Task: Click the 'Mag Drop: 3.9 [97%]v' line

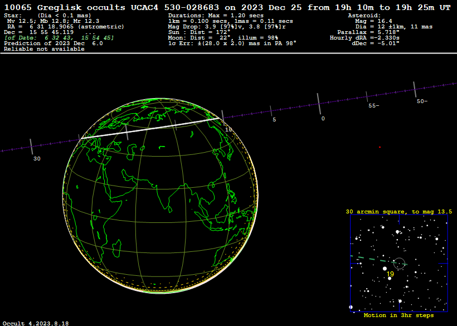Action: click(227, 27)
